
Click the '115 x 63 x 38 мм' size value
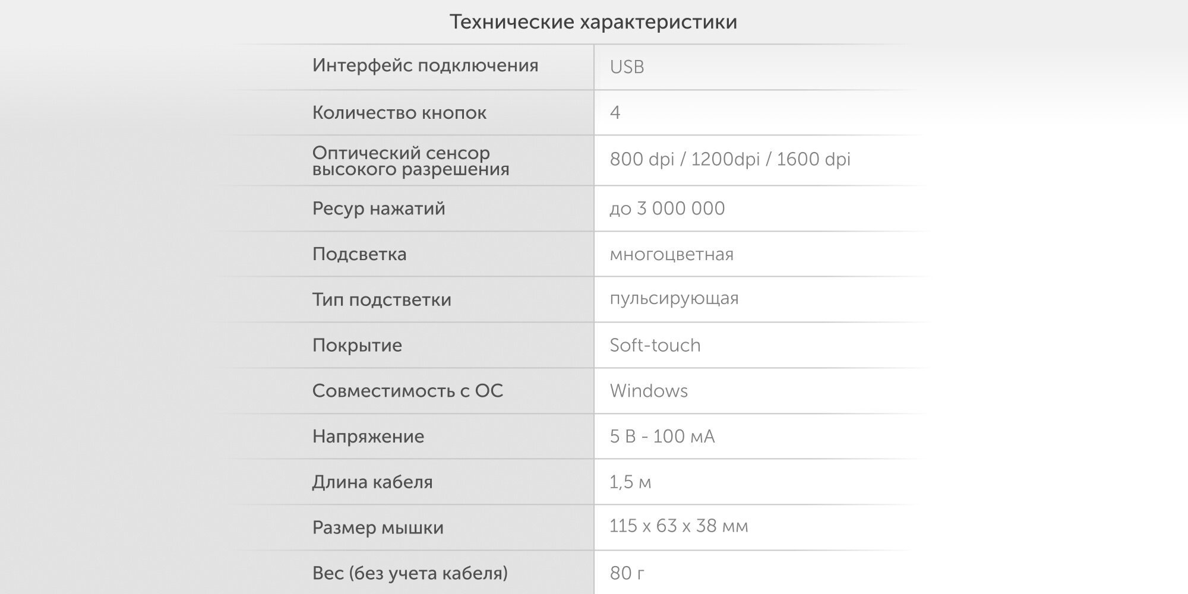click(678, 526)
